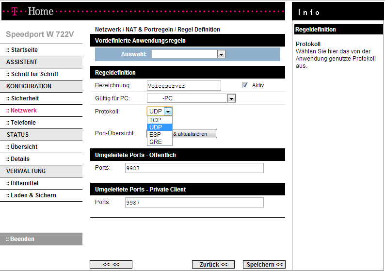Click the Port-Übersicht aktualisieren button
The image size is (385, 271).
pos(194,134)
